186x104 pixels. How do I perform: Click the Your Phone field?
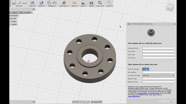tap(158, 58)
